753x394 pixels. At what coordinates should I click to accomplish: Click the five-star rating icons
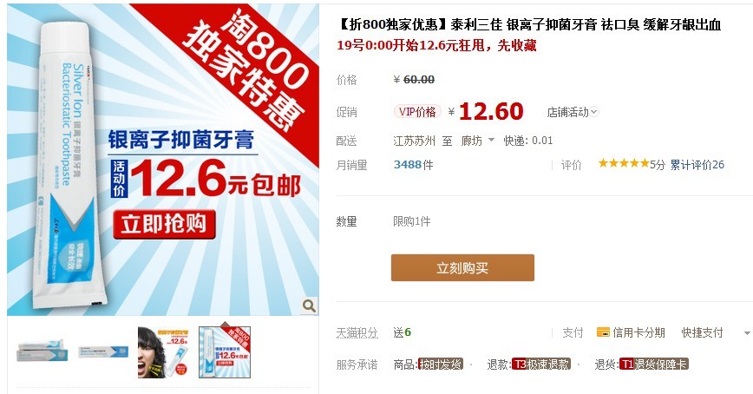[624, 163]
